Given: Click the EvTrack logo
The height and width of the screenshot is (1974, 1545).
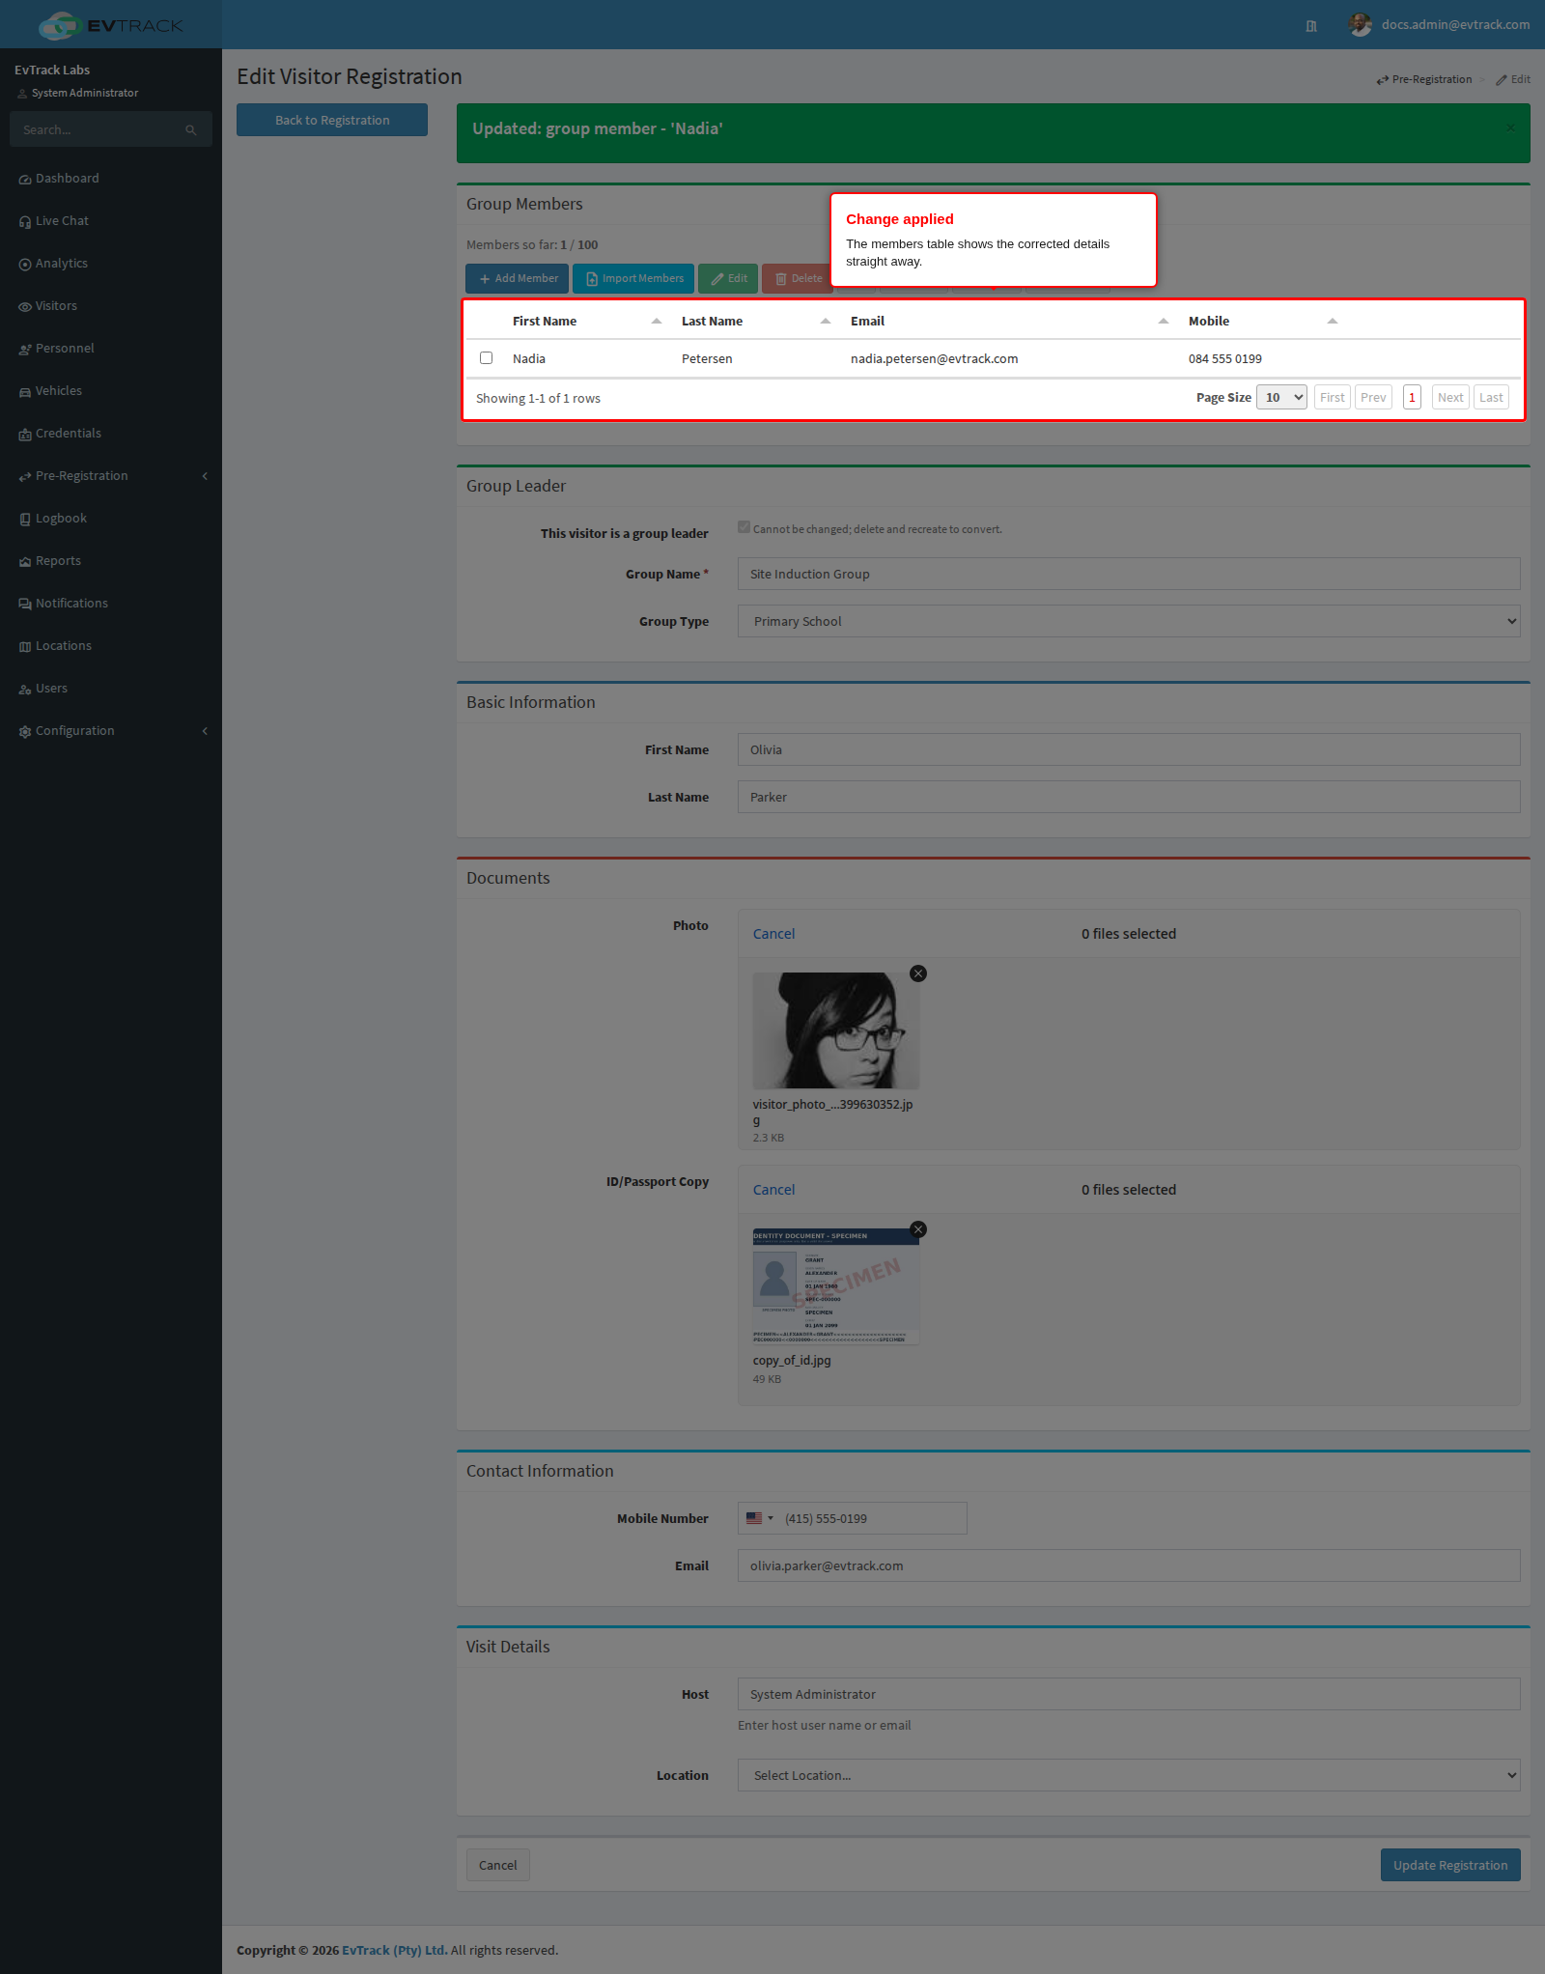Looking at the screenshot, I should 110,25.
